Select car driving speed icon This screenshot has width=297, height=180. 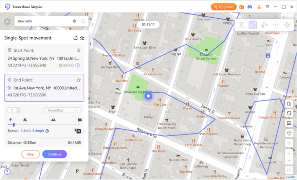[80, 120]
